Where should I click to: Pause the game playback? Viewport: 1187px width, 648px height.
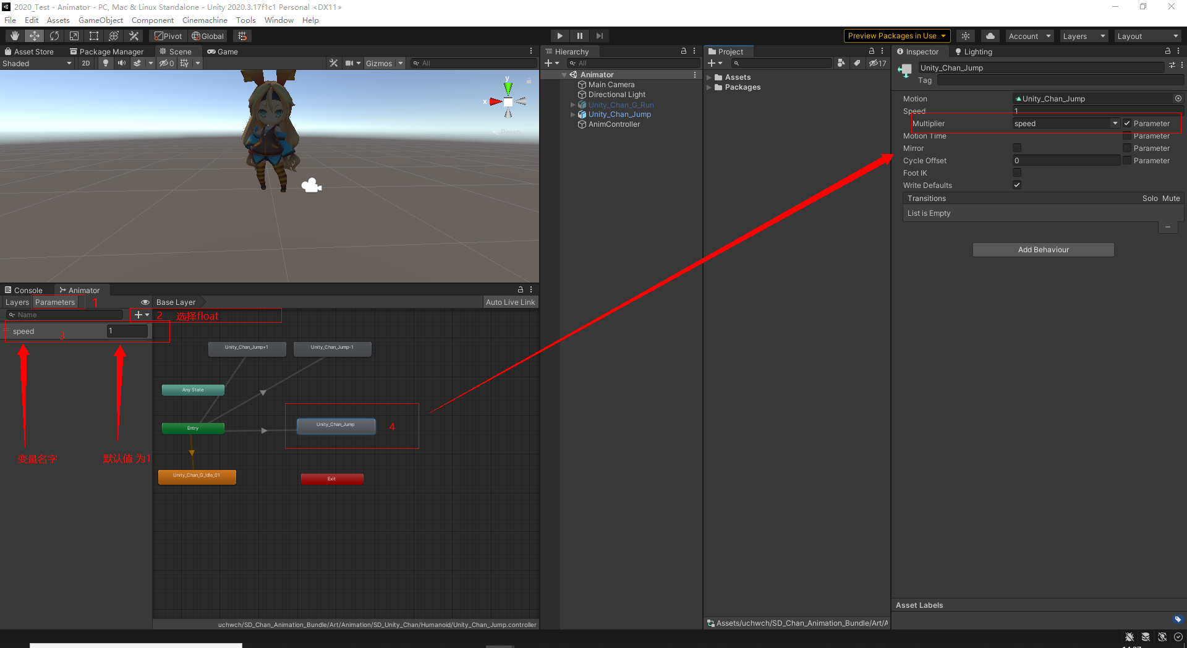[579, 36]
